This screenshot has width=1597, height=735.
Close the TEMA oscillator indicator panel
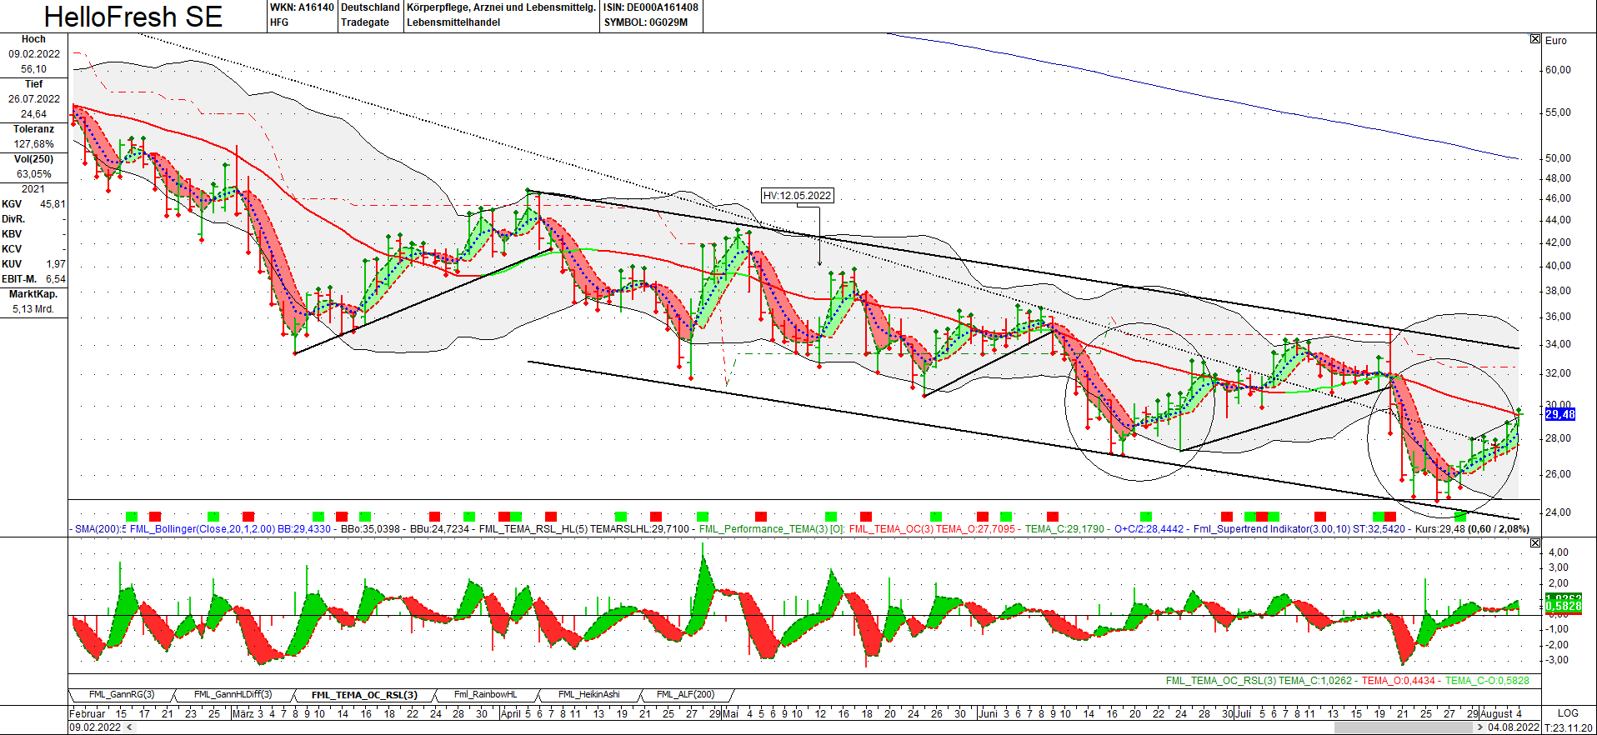1535,542
